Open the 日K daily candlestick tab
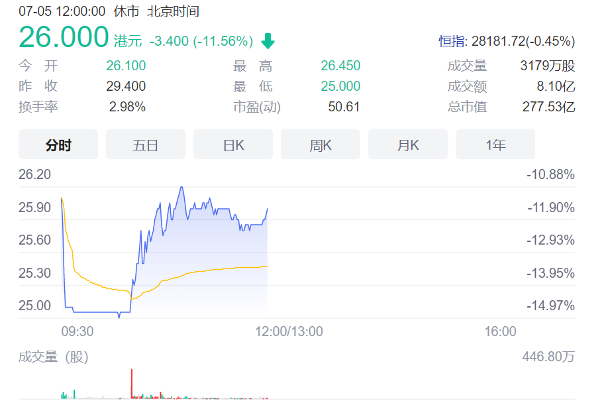 click(233, 145)
